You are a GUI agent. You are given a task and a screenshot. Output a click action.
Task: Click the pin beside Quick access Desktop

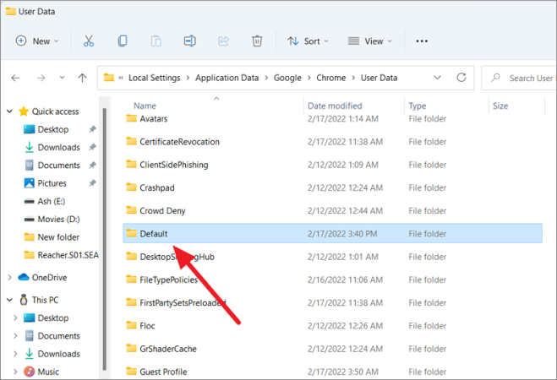[x=92, y=129]
